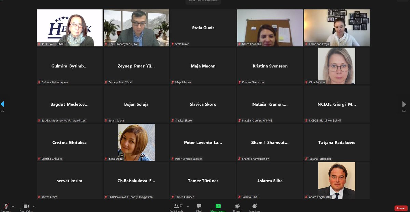Go to next gallery page arrow
The height and width of the screenshot is (212, 410).
point(404,104)
